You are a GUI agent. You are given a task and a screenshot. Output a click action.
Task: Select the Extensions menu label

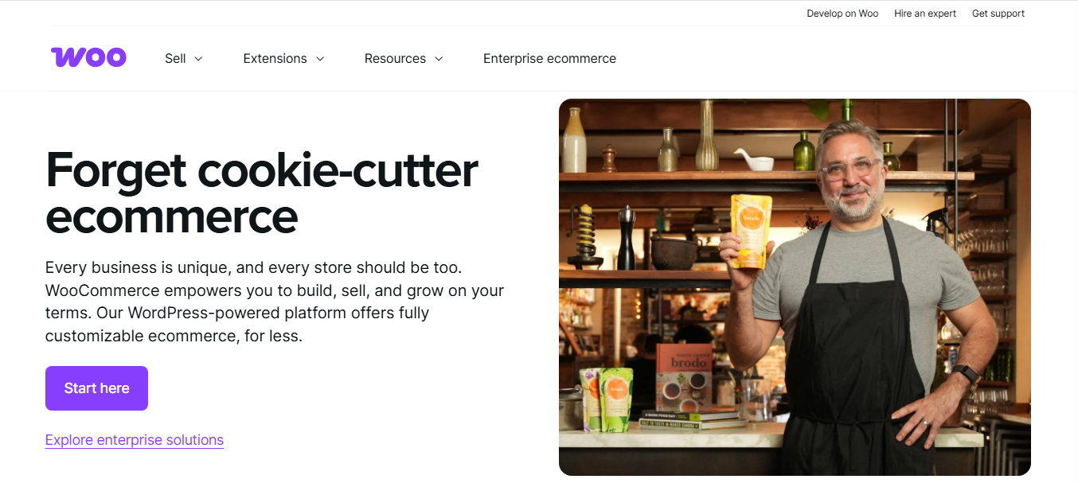[x=275, y=58]
